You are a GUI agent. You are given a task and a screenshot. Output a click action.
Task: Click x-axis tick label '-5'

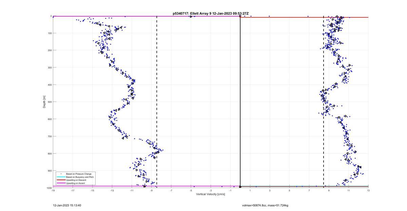click(x=191, y=190)
